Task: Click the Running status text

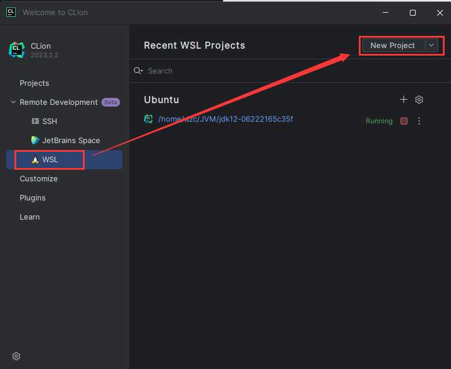Action: 379,121
